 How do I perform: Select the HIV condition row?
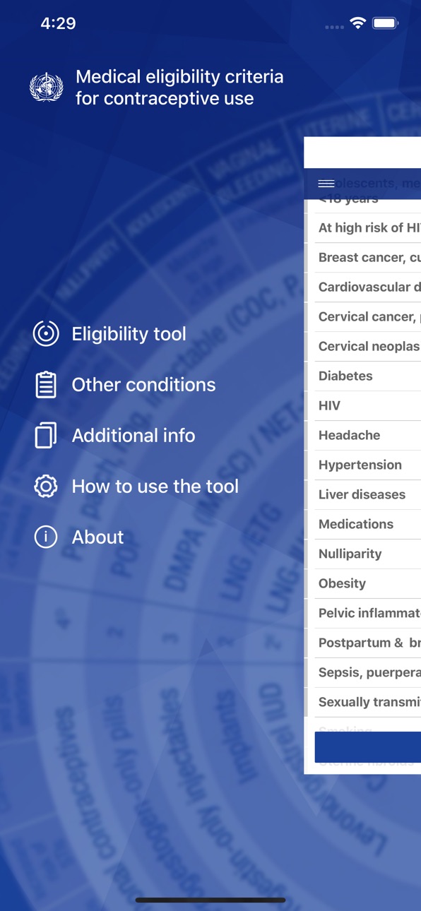coord(367,405)
